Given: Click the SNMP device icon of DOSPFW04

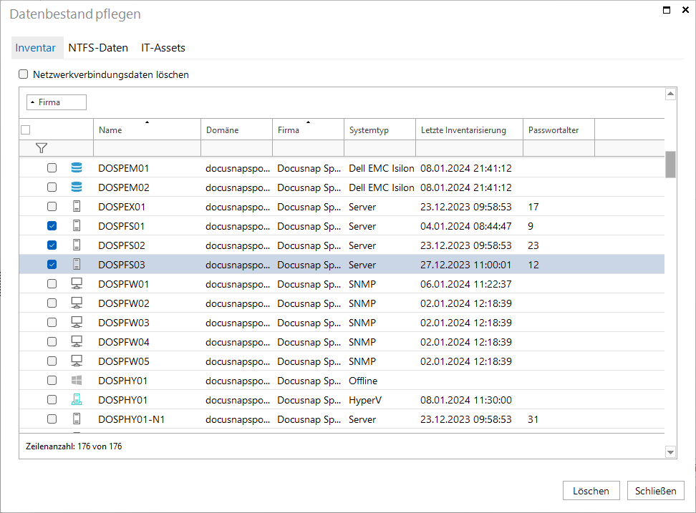Looking at the screenshot, I should [77, 341].
